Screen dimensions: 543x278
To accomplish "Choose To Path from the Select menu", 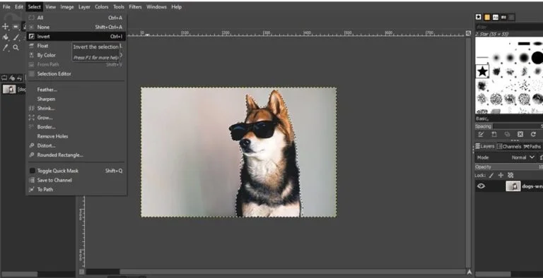I will [76, 190].
